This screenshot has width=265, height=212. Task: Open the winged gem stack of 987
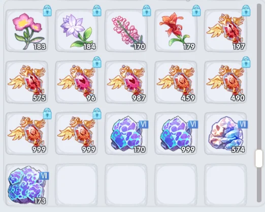coord(126,82)
